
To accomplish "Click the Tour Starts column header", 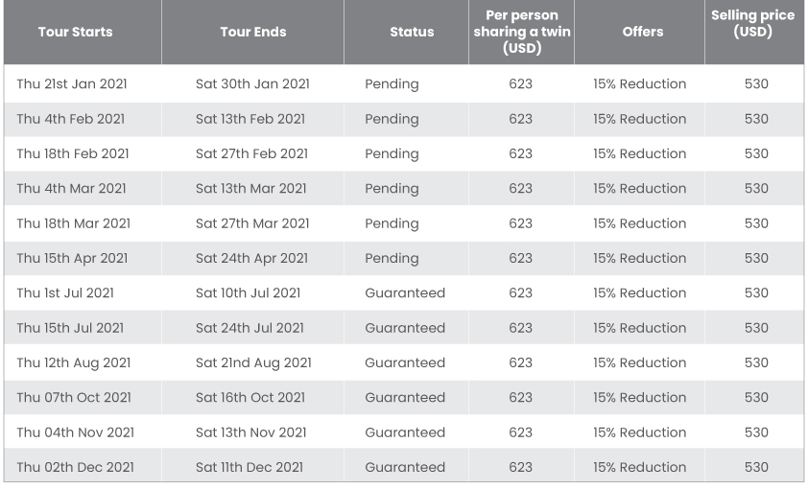I will tap(75, 32).
